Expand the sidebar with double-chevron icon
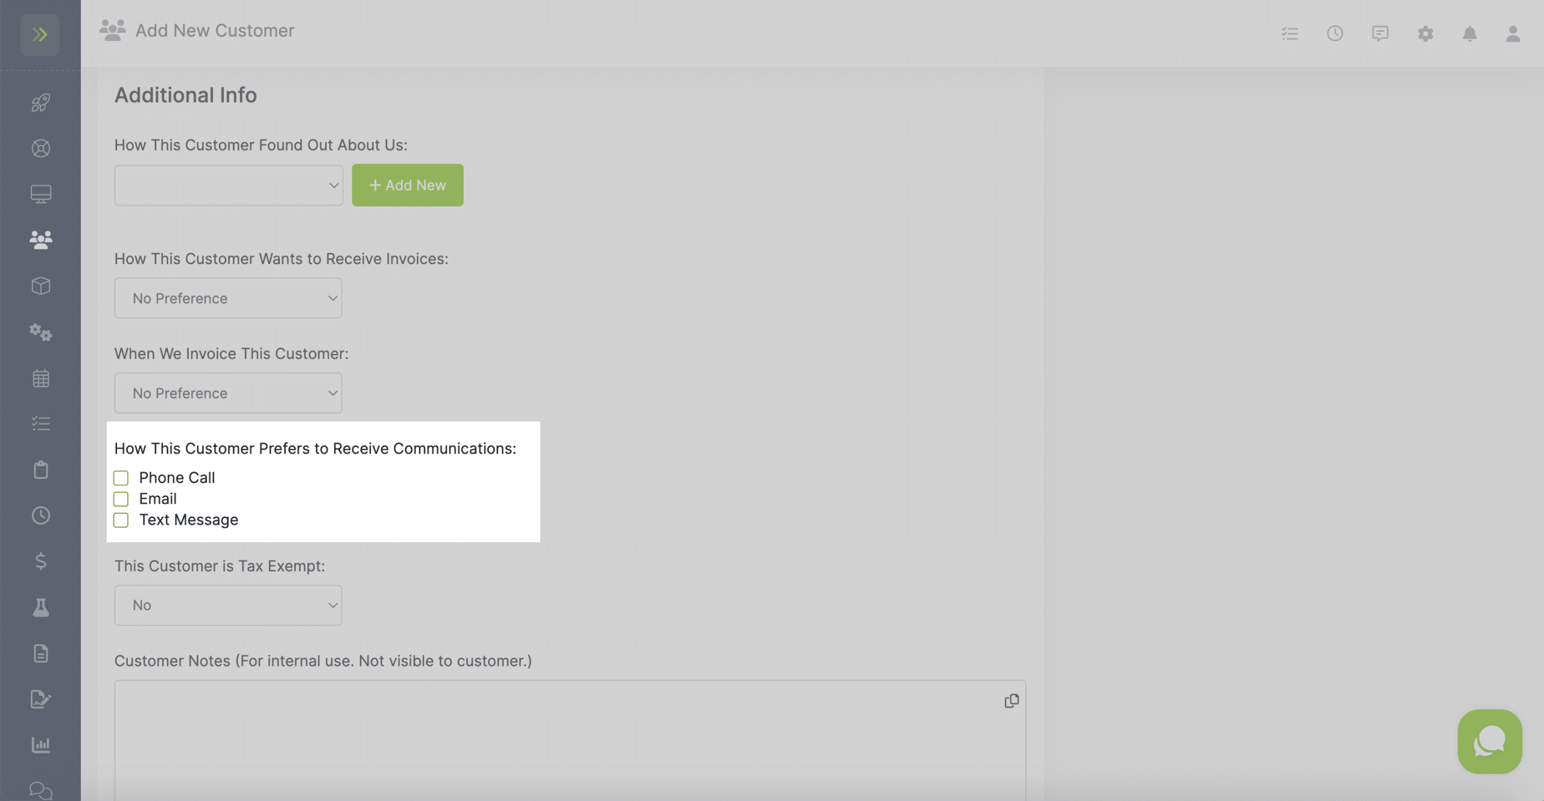The width and height of the screenshot is (1544, 801). click(40, 34)
